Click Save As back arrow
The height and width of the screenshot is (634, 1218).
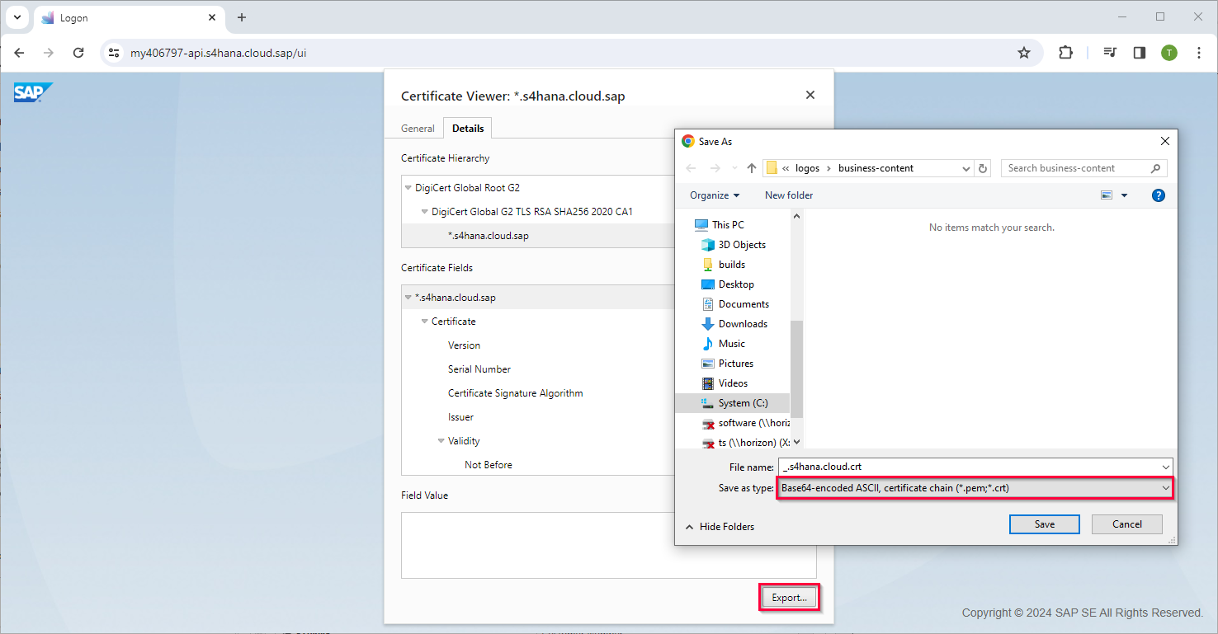click(691, 168)
